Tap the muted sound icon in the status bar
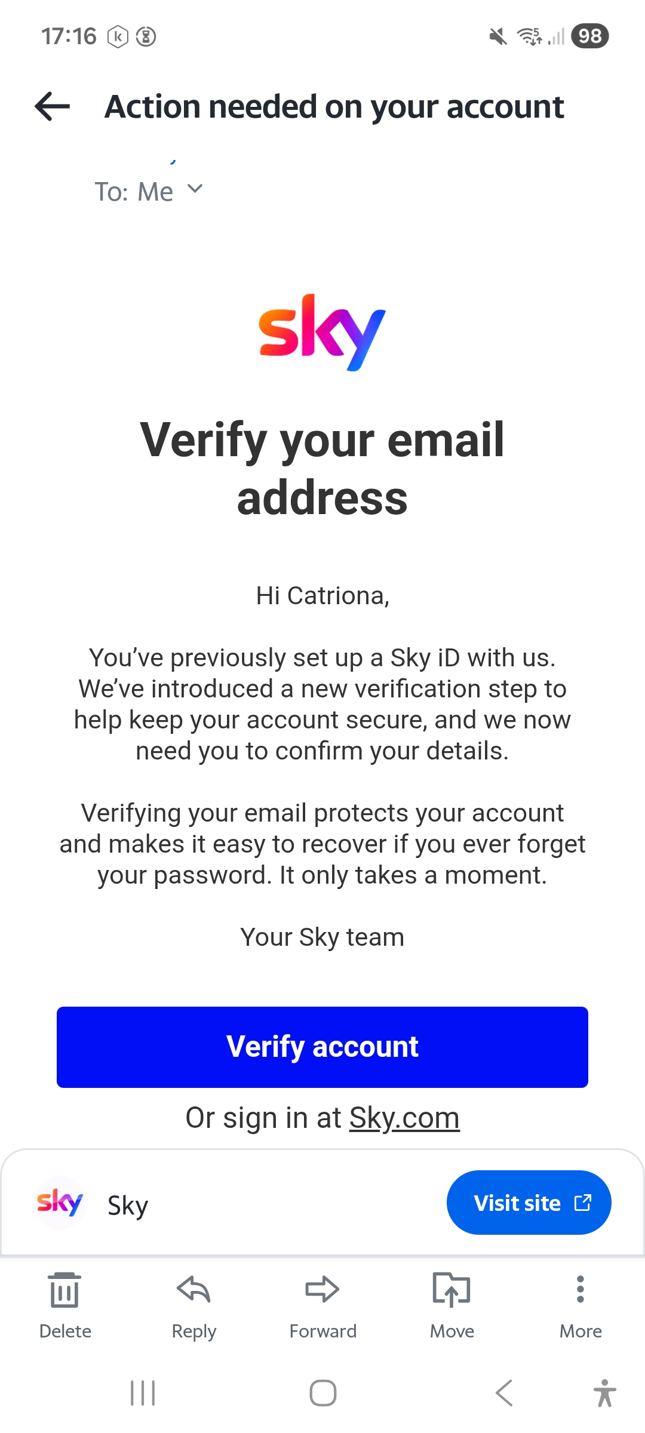The height and width of the screenshot is (1433, 645). point(497,36)
